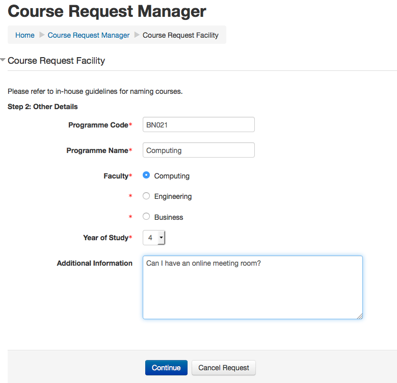Click the Home breadcrumb link

[x=25, y=35]
